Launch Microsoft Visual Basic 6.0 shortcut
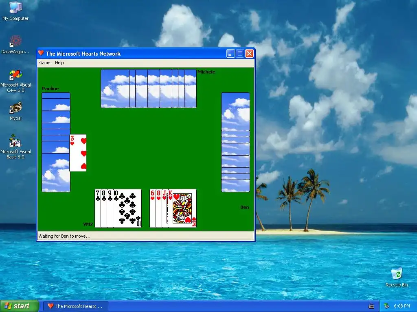 pos(15,147)
